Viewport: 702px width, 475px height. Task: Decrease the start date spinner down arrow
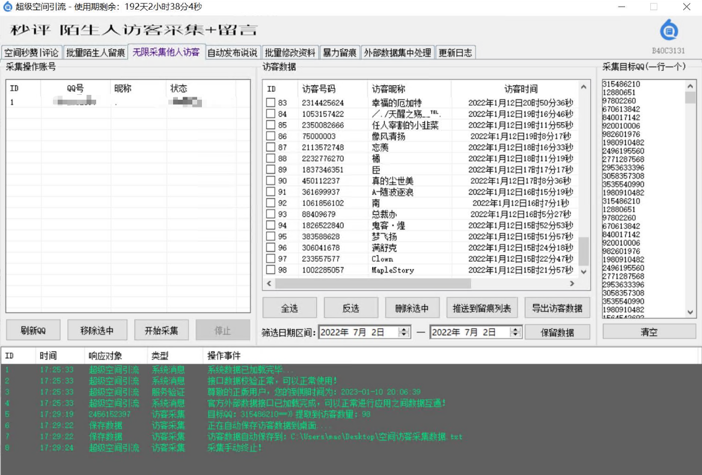click(404, 335)
